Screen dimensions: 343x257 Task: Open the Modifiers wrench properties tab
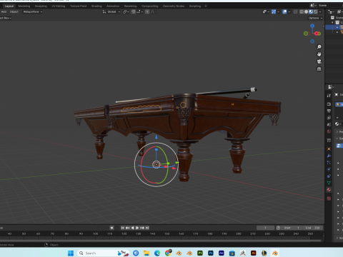pos(329,156)
